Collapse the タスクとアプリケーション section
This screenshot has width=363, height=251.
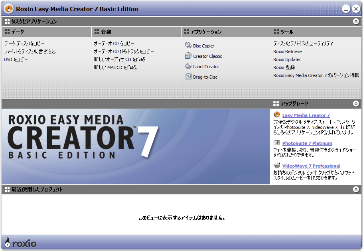356,22
